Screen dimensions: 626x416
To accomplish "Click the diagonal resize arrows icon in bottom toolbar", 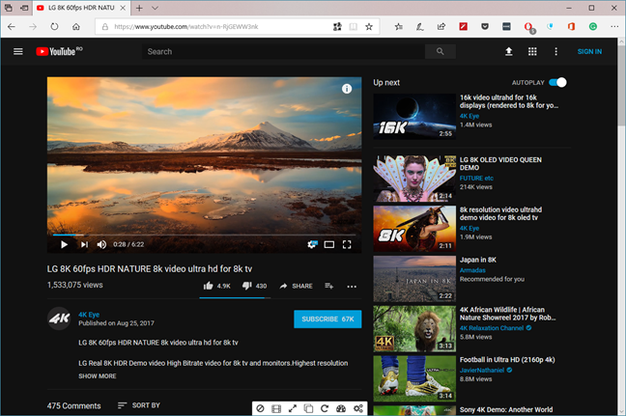I will pos(293,408).
